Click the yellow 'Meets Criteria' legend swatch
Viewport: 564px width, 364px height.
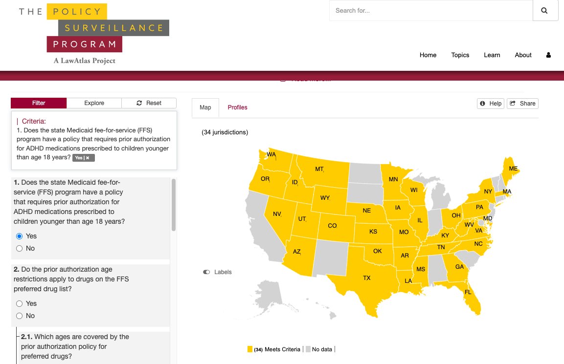coord(250,349)
